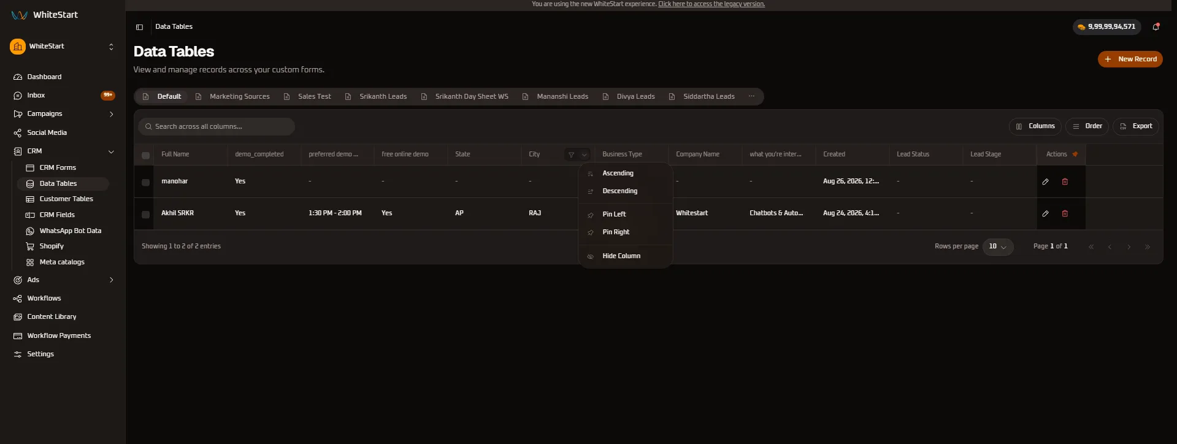
Task: Click the Settings sliders icon
Action: coord(18,354)
